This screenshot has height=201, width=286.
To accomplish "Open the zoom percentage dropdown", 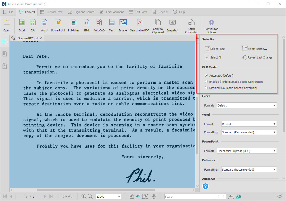I will pyautogui.click(x=108, y=196).
